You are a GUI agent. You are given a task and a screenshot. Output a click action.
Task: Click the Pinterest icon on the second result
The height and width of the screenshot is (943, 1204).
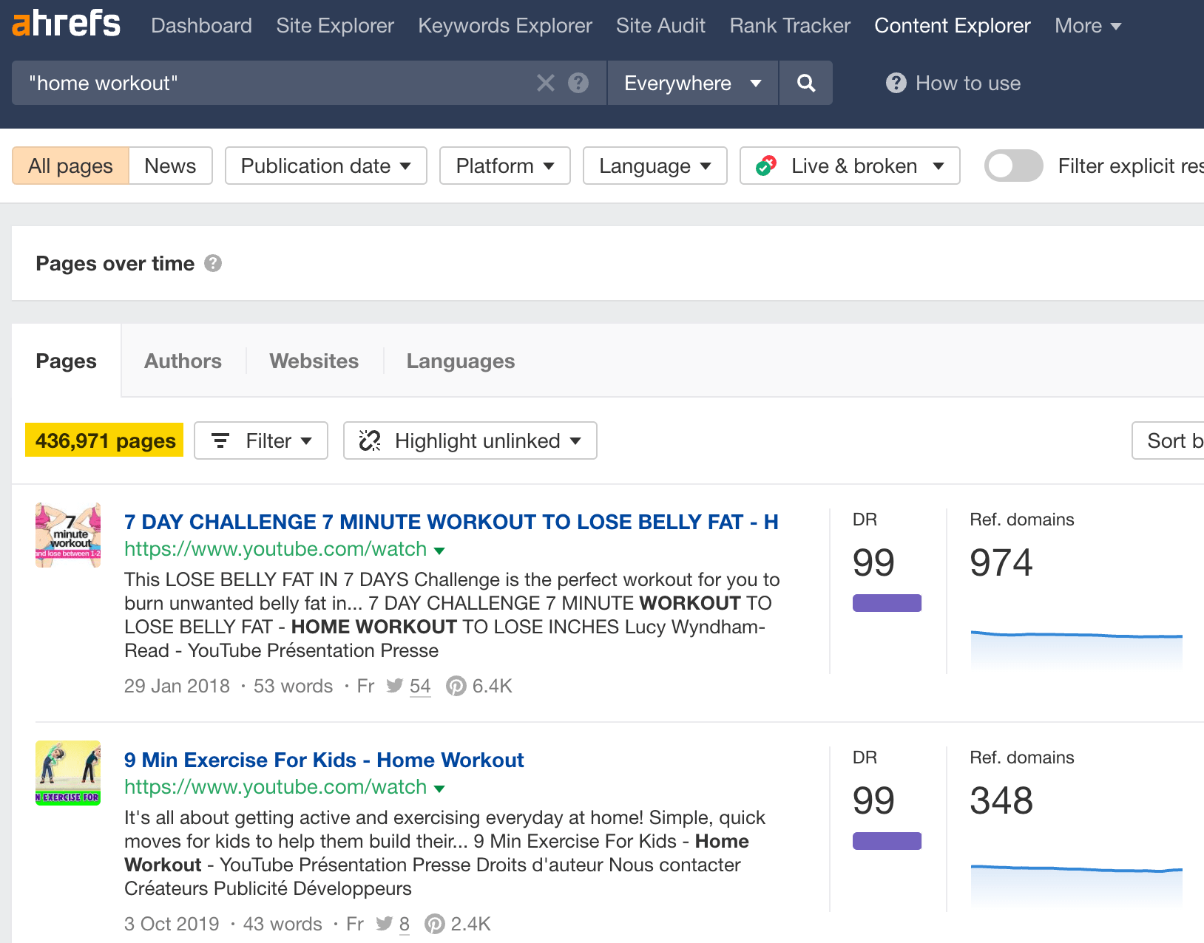[x=435, y=923]
